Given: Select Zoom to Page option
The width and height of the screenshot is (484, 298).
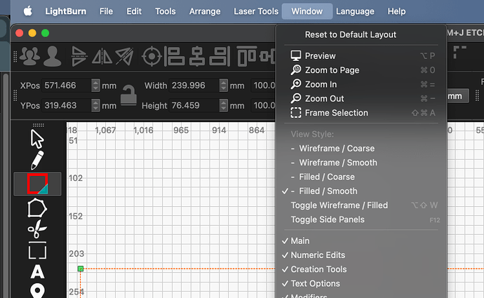Looking at the screenshot, I should pos(332,70).
